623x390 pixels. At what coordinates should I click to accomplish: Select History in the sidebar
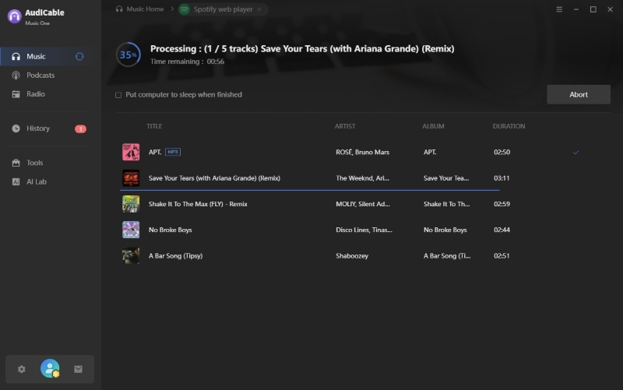pyautogui.click(x=38, y=128)
